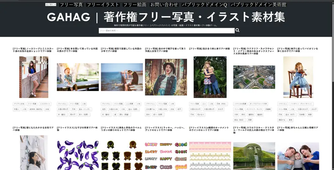Open the boy reading on pier thumbnail

tap(122, 77)
